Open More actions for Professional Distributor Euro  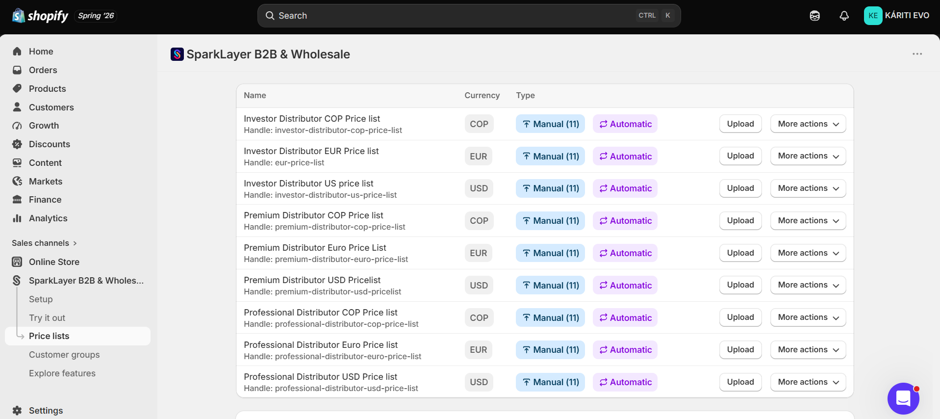(x=808, y=350)
